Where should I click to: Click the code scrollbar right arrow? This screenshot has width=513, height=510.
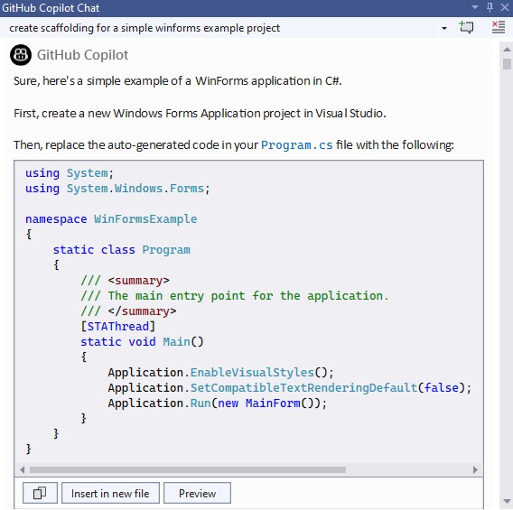pos(475,469)
